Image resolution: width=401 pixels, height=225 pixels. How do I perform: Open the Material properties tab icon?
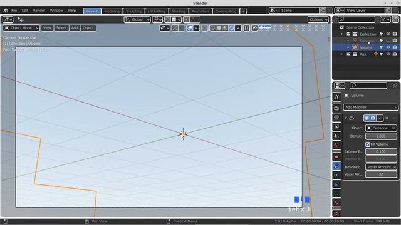[336, 202]
